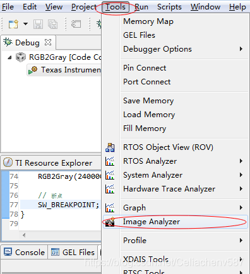Click the Texas Instruments device gear icon
This screenshot has width=250, height=274.
tap(33, 70)
